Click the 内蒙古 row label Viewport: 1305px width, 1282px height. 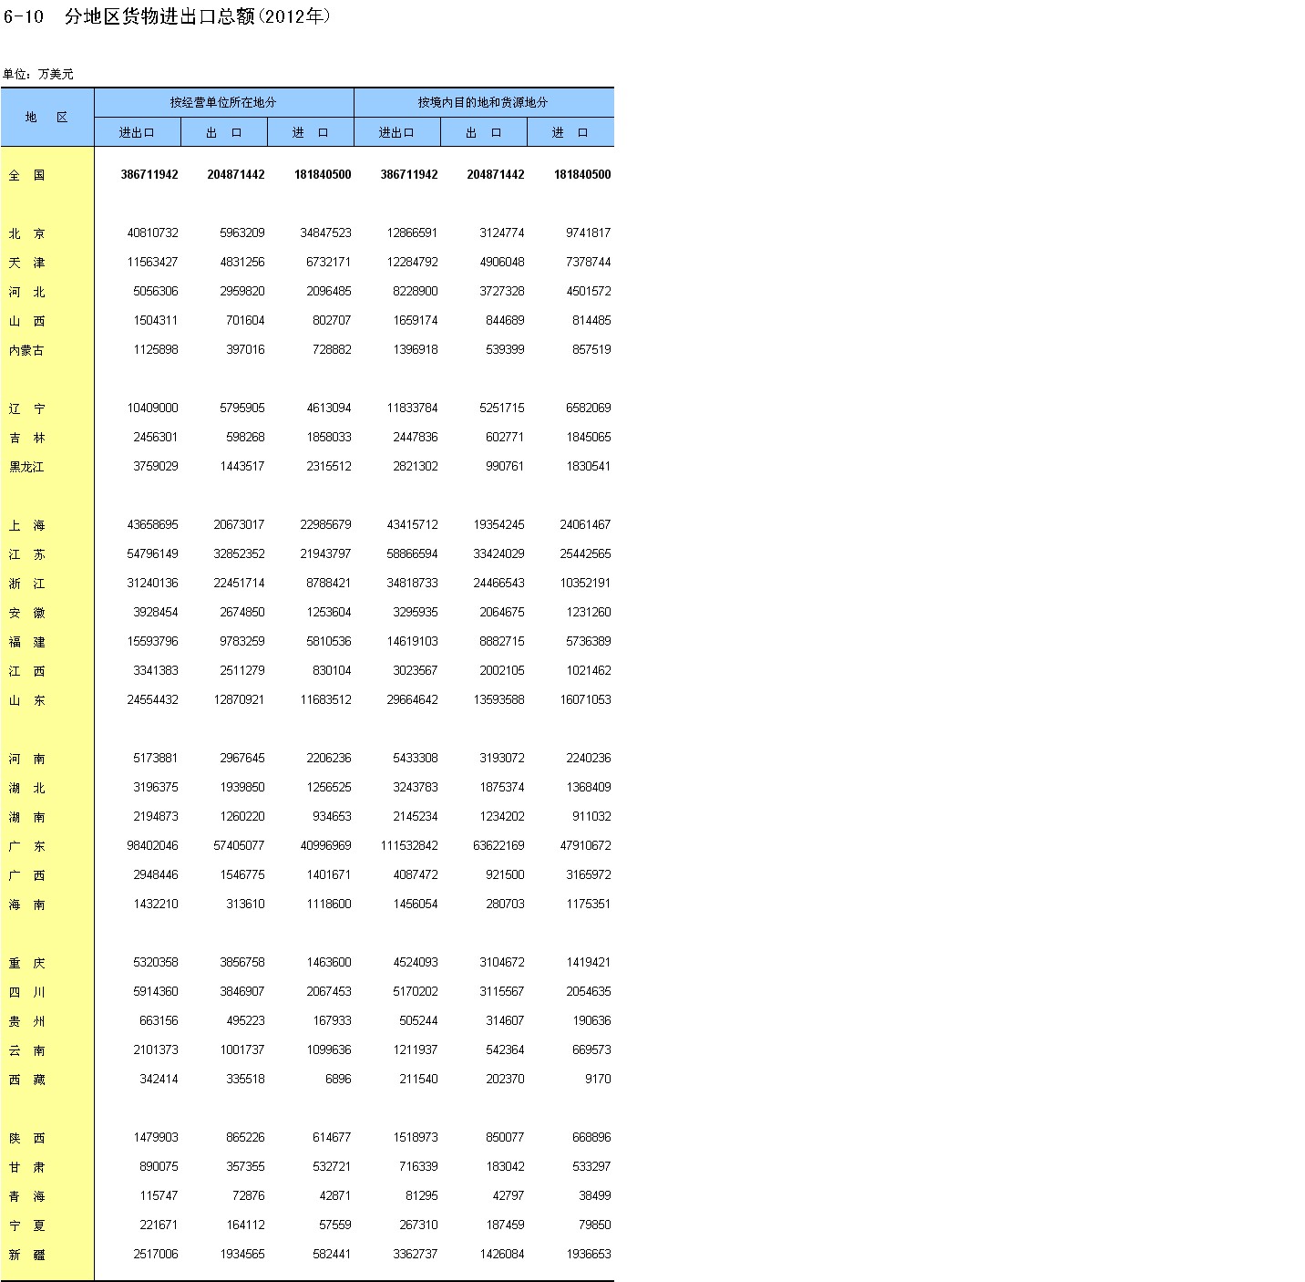pyautogui.click(x=26, y=350)
